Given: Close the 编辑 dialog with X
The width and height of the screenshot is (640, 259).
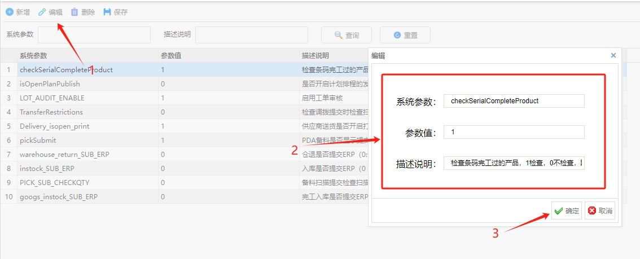Looking at the screenshot, I should click(613, 55).
